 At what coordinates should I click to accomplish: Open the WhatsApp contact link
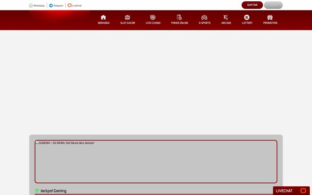(x=37, y=6)
